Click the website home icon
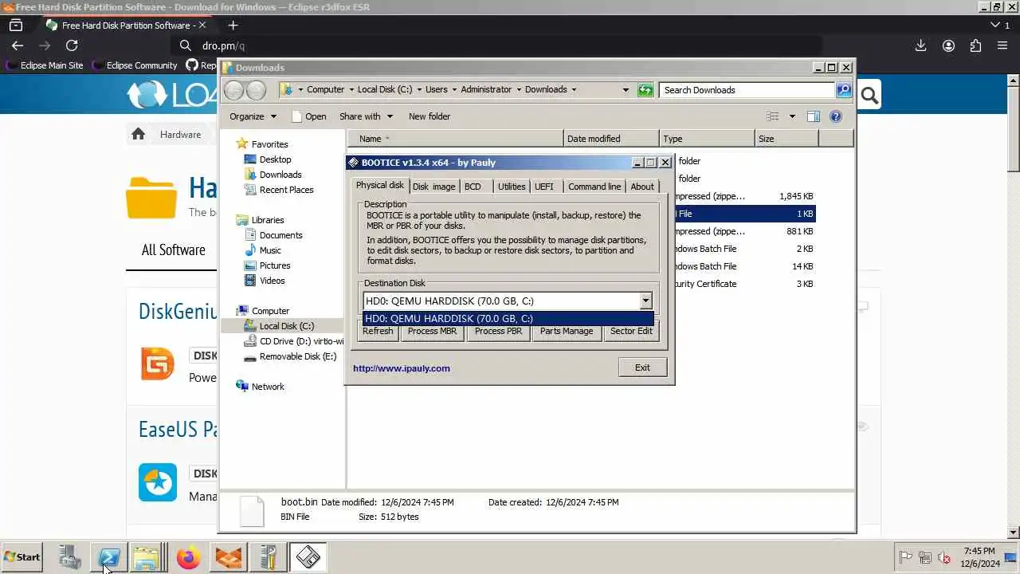The width and height of the screenshot is (1020, 574). [138, 134]
